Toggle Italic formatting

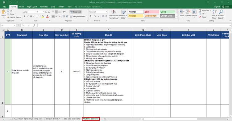coord(28,16)
